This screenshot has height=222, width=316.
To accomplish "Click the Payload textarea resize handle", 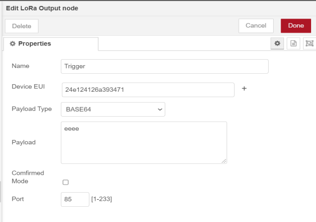I will (224, 161).
